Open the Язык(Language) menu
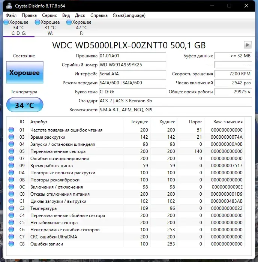The height and width of the screenshot is (262, 258). click(129, 15)
